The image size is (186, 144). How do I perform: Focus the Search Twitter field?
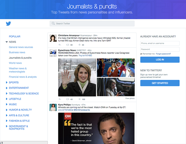pyautogui.click(x=92, y=24)
